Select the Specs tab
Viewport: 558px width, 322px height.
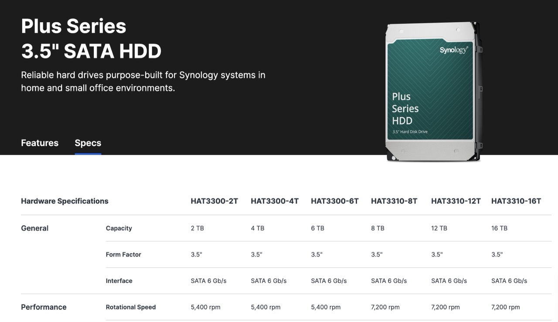coord(88,143)
